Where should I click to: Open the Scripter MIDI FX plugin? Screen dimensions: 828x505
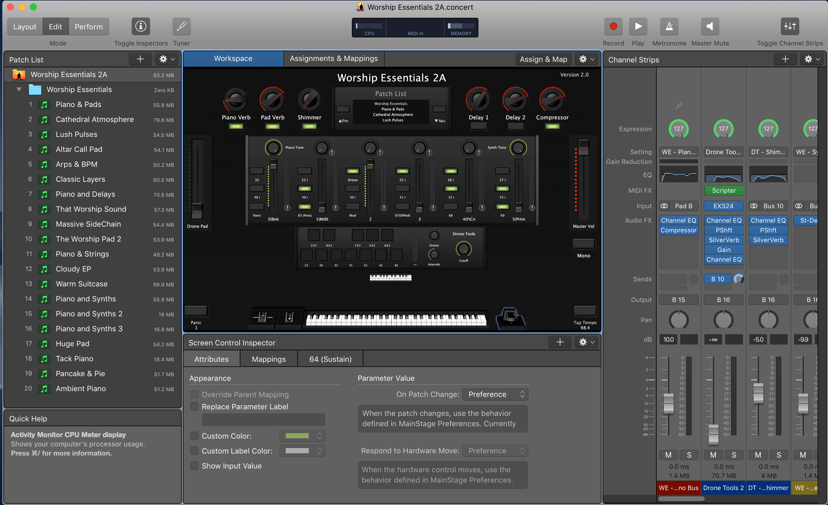pyautogui.click(x=723, y=190)
